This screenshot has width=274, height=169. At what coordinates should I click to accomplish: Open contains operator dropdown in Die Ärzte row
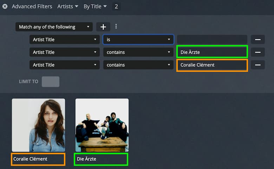click(x=138, y=52)
